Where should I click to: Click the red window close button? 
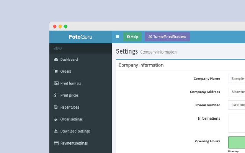(x=55, y=26)
